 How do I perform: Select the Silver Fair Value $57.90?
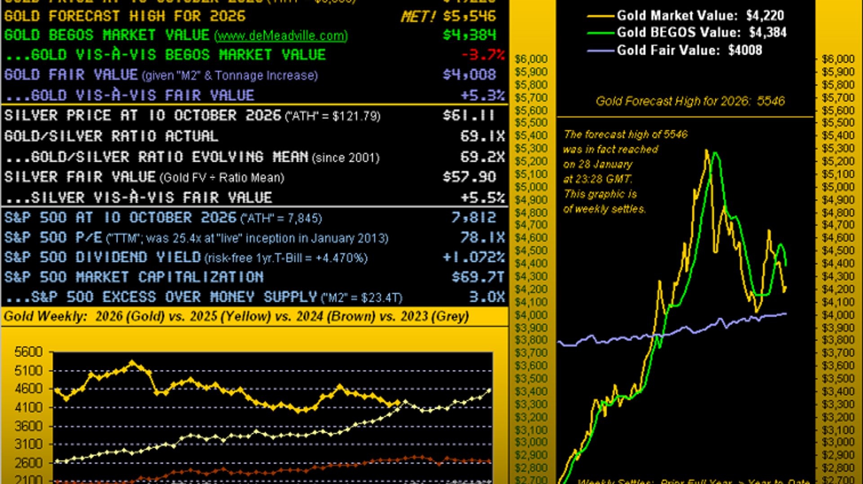pos(469,177)
